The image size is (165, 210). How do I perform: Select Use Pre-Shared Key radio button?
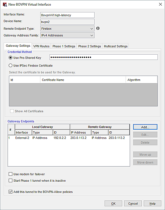tap(11, 58)
